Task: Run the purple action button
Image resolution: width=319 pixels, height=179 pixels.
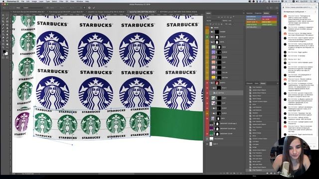Action: pyautogui.click(x=269, y=16)
